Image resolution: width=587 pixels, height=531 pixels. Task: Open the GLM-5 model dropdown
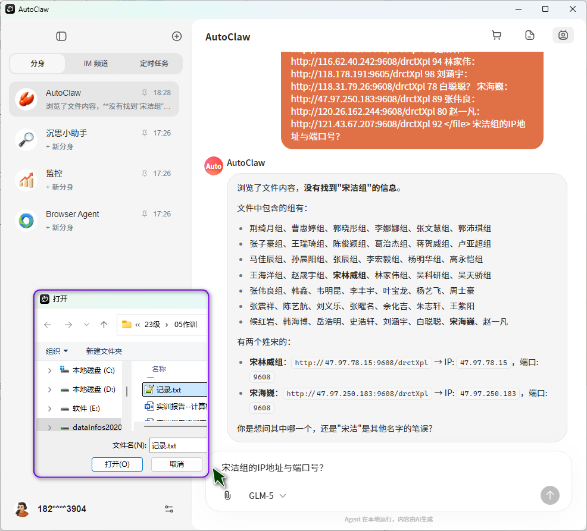coord(267,496)
